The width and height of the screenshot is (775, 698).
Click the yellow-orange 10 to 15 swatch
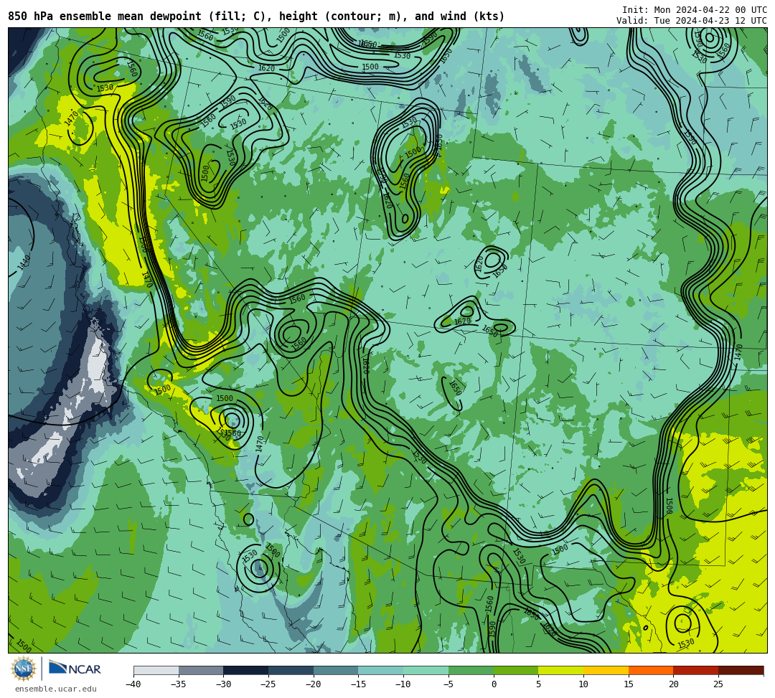[606, 670]
